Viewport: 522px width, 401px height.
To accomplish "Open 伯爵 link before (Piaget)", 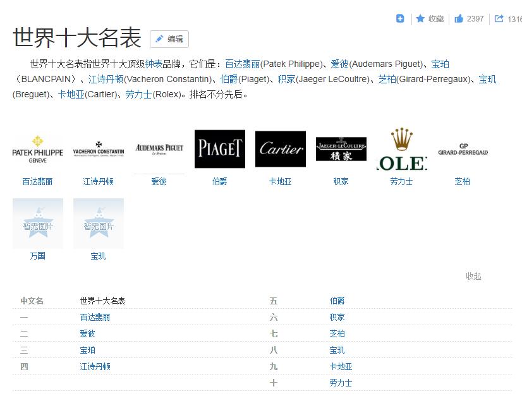I will (229, 79).
